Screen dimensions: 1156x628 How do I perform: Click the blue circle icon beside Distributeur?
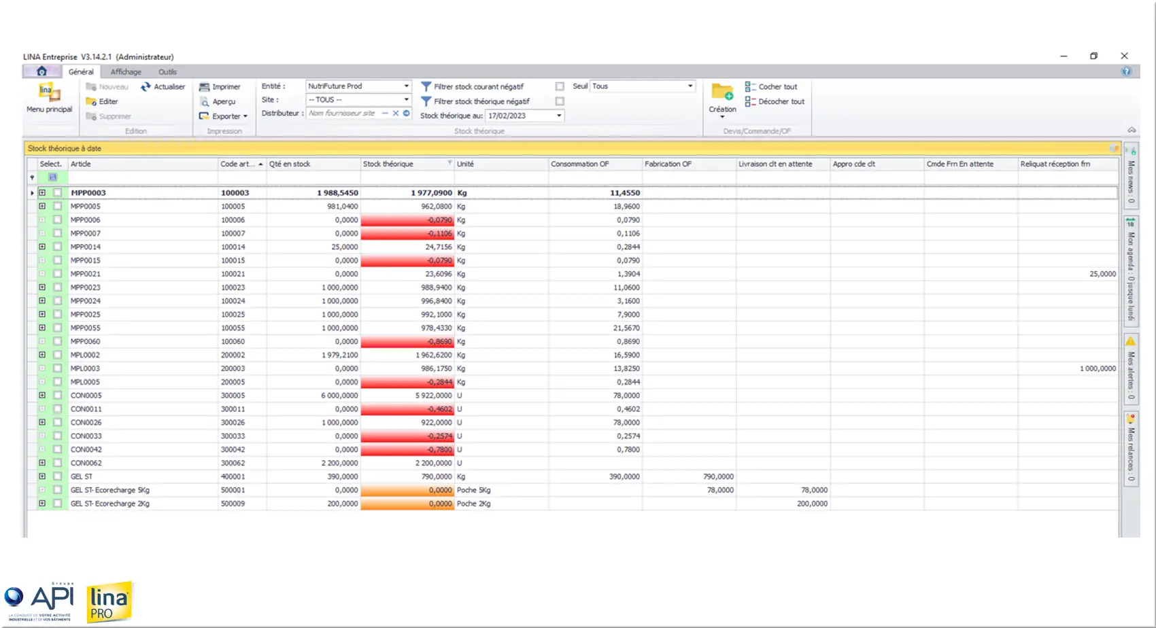click(x=407, y=114)
